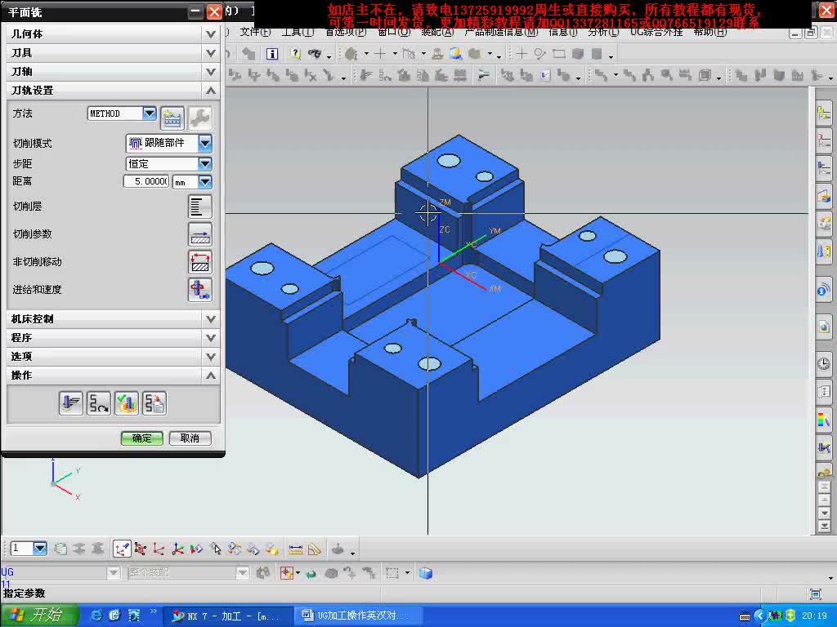Open the 工具(T) menu
This screenshot has height=627, width=837.
[x=298, y=32]
